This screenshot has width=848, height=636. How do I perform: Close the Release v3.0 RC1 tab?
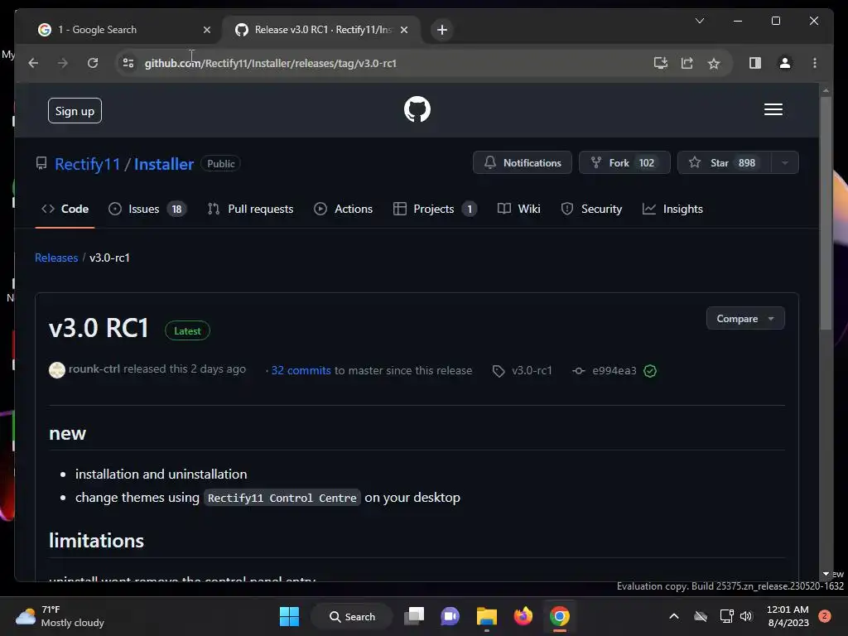pyautogui.click(x=404, y=30)
